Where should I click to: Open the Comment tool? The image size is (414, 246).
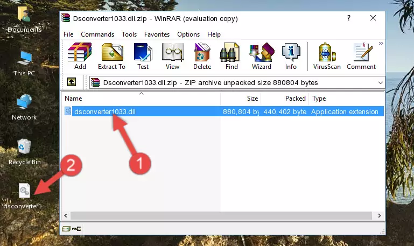[x=361, y=56]
